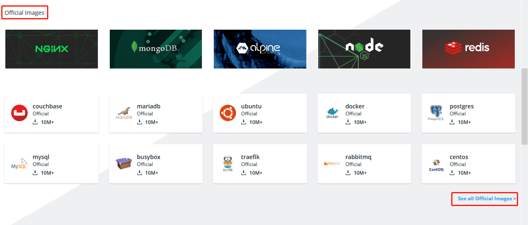
Task: Click the download icon on mariadb card
Action: click(x=140, y=122)
